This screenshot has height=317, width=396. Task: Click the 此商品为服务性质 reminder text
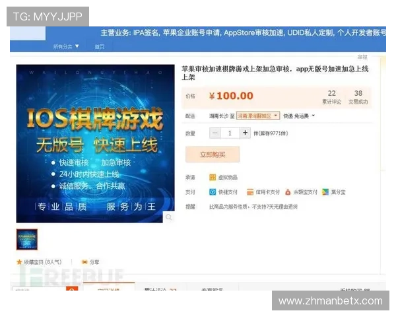pyautogui.click(x=253, y=207)
